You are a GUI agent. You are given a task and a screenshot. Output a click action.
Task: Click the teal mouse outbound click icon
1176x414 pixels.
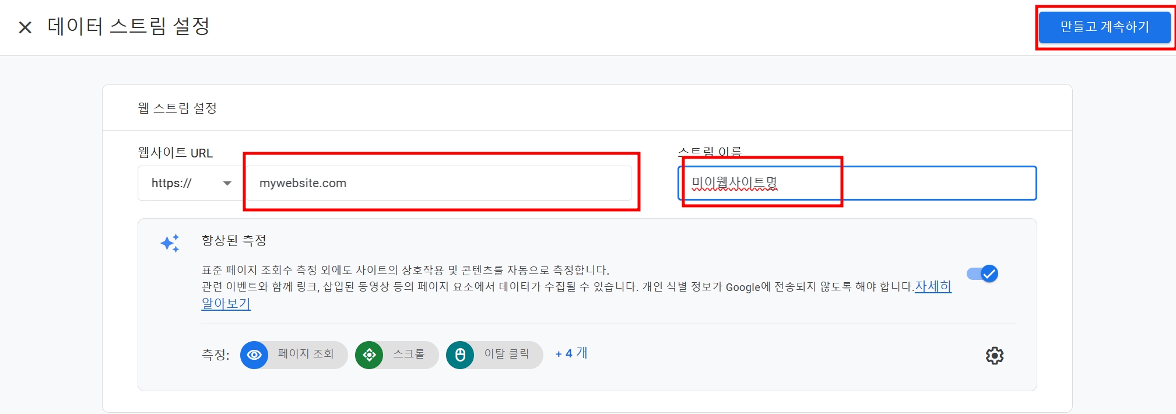pyautogui.click(x=460, y=355)
